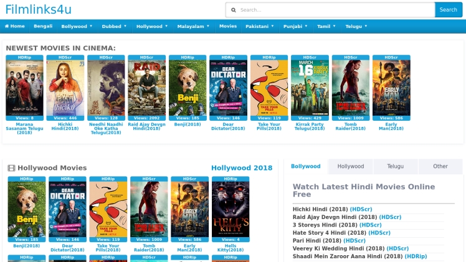Expand the Malayalam dropdown menu
The height and width of the screenshot is (262, 466).
coord(193,26)
